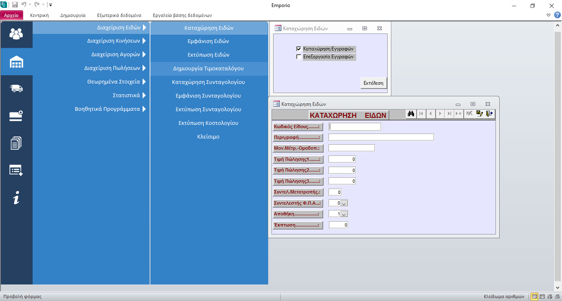Click the exit door icon in form toolbar
This screenshot has width=562, height=301.
point(490,114)
